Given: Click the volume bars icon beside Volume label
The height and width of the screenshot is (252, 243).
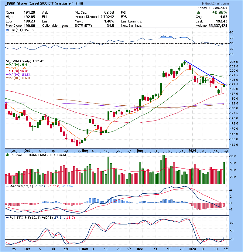Looking at the screenshot, I should [7, 155].
